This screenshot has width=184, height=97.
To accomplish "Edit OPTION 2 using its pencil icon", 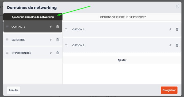I will point(170,45).
